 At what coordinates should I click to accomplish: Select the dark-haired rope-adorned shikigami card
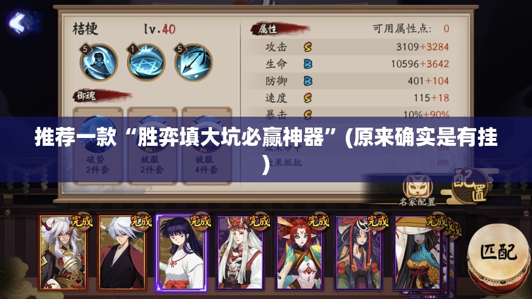(x=359, y=252)
